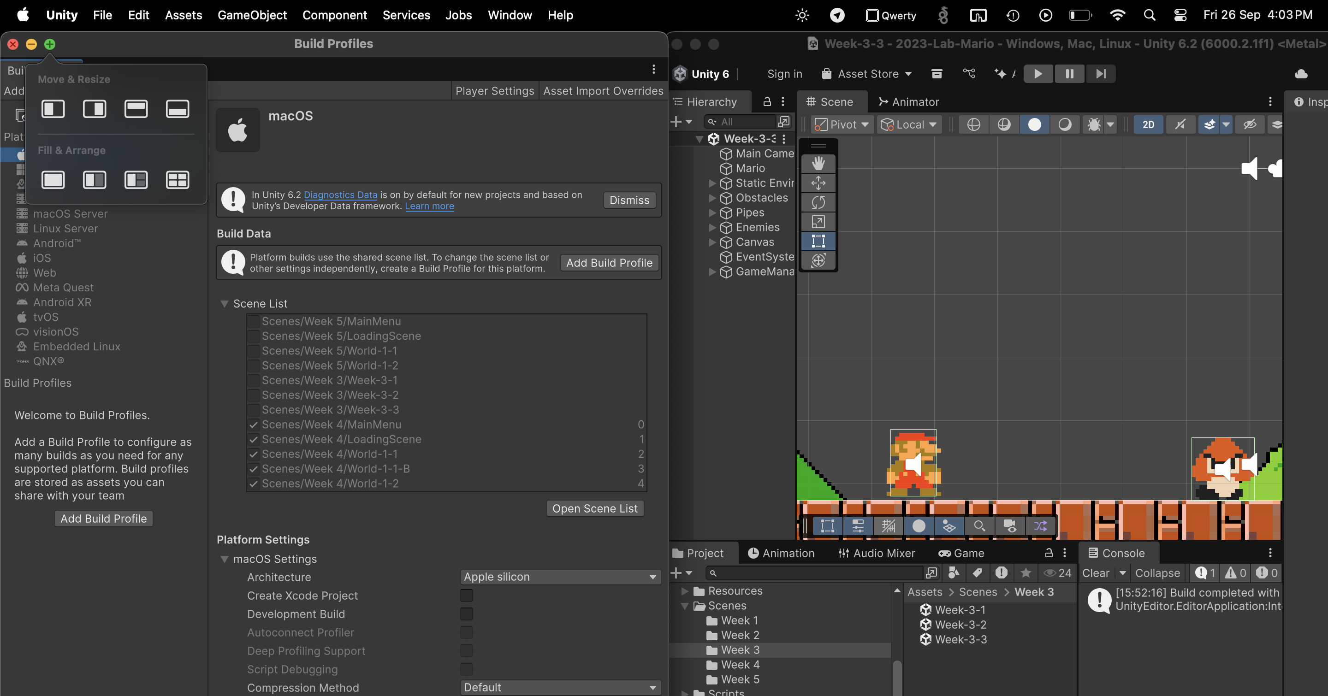Collapse the Scene List section
Screen dimensions: 1328x696
pyautogui.click(x=224, y=303)
